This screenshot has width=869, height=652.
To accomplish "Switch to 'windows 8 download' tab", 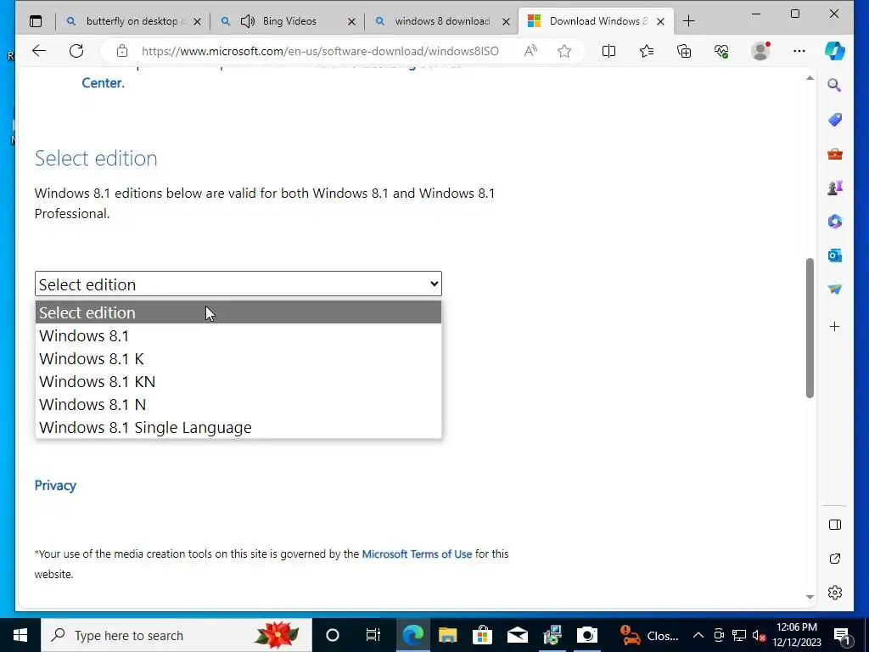I will (440, 21).
